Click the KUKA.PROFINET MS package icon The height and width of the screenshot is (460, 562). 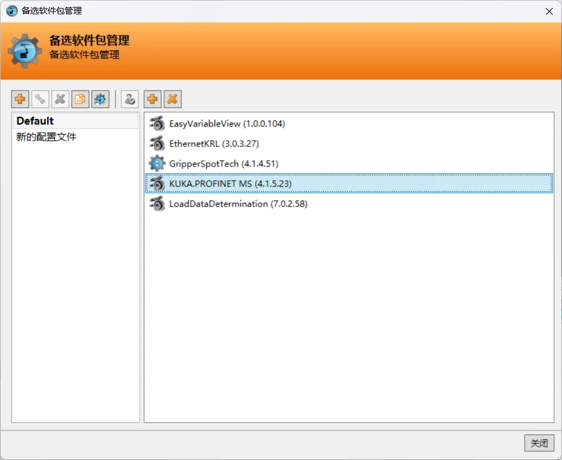click(x=157, y=184)
